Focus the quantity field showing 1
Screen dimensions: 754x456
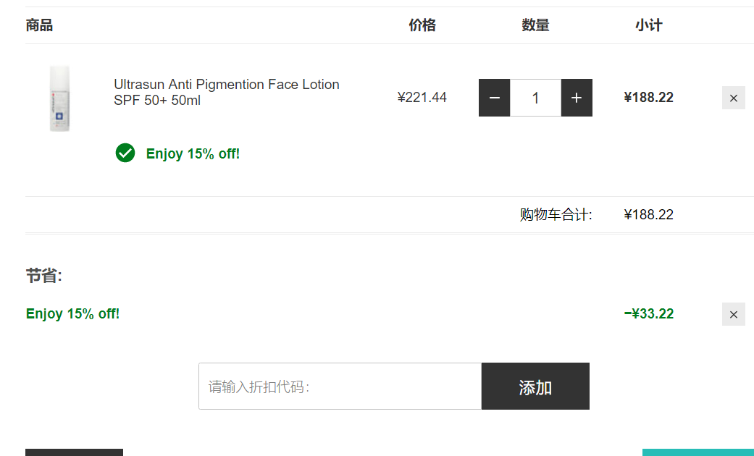pos(535,98)
